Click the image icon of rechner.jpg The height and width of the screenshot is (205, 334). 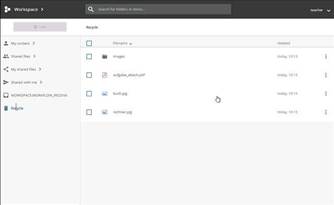click(104, 112)
